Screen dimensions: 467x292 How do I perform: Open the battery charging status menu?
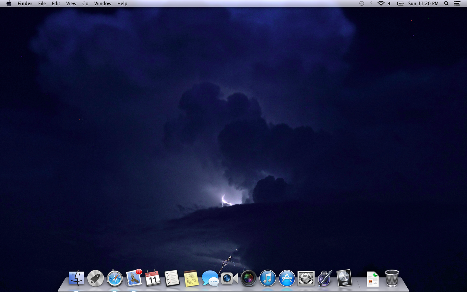coord(401,3)
